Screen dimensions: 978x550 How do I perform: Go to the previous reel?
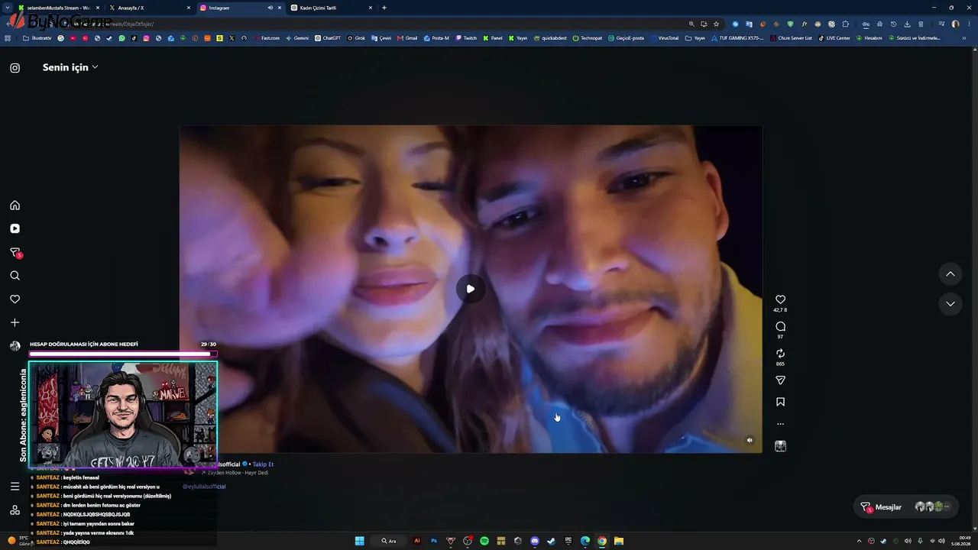coord(950,274)
